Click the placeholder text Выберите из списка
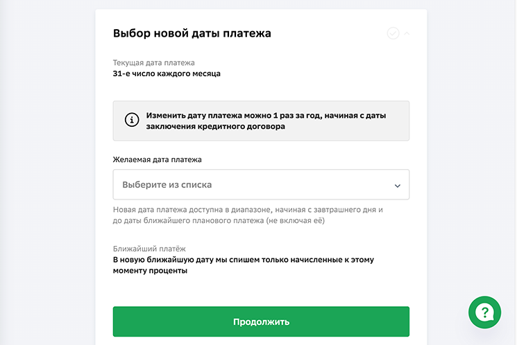The width and height of the screenshot is (517, 345). point(167,185)
